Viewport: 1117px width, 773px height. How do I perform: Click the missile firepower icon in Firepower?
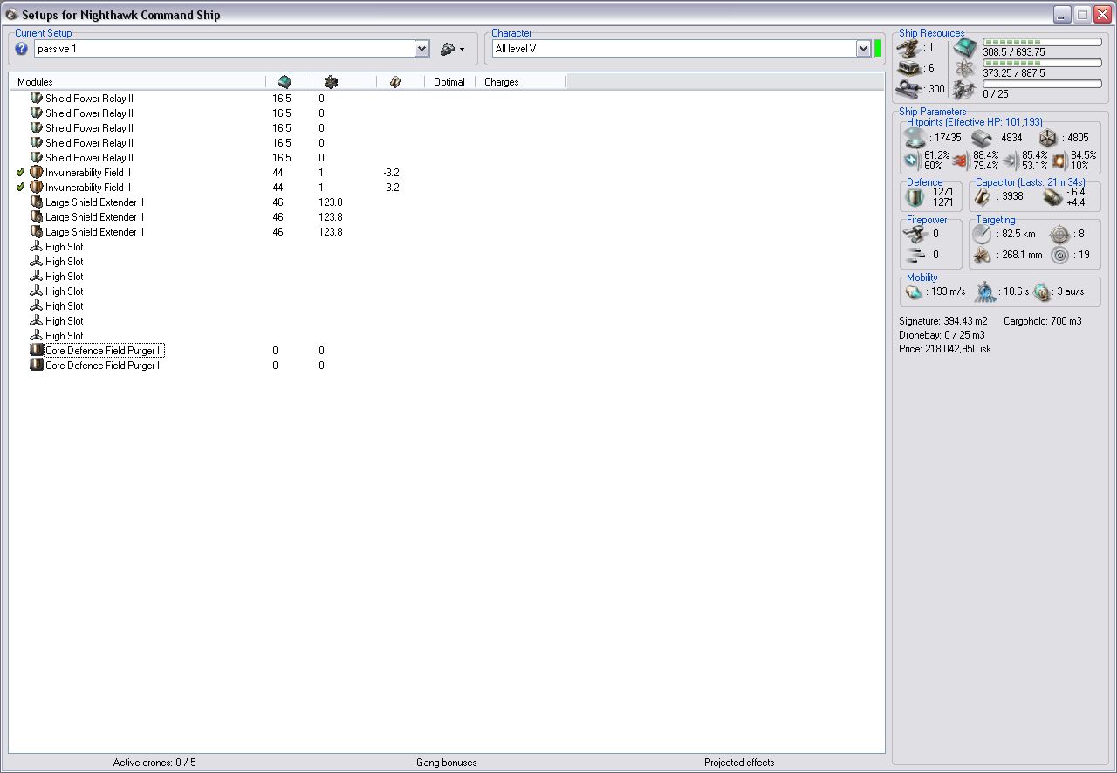pyautogui.click(x=916, y=255)
